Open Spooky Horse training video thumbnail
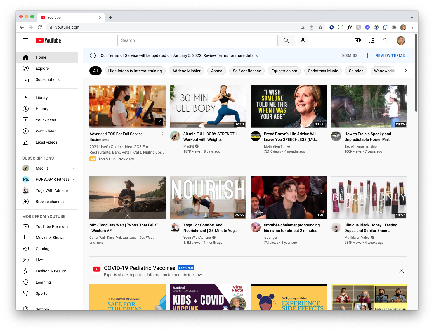Screen dimensions: 434x331 pos(369,106)
